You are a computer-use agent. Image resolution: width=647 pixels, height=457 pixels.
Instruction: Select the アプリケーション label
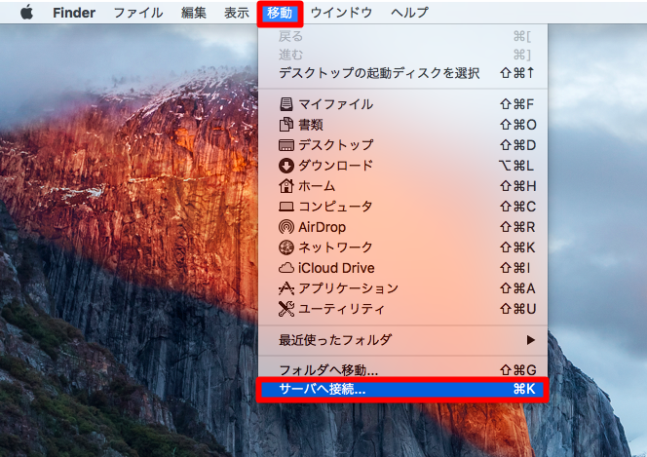tap(348, 288)
